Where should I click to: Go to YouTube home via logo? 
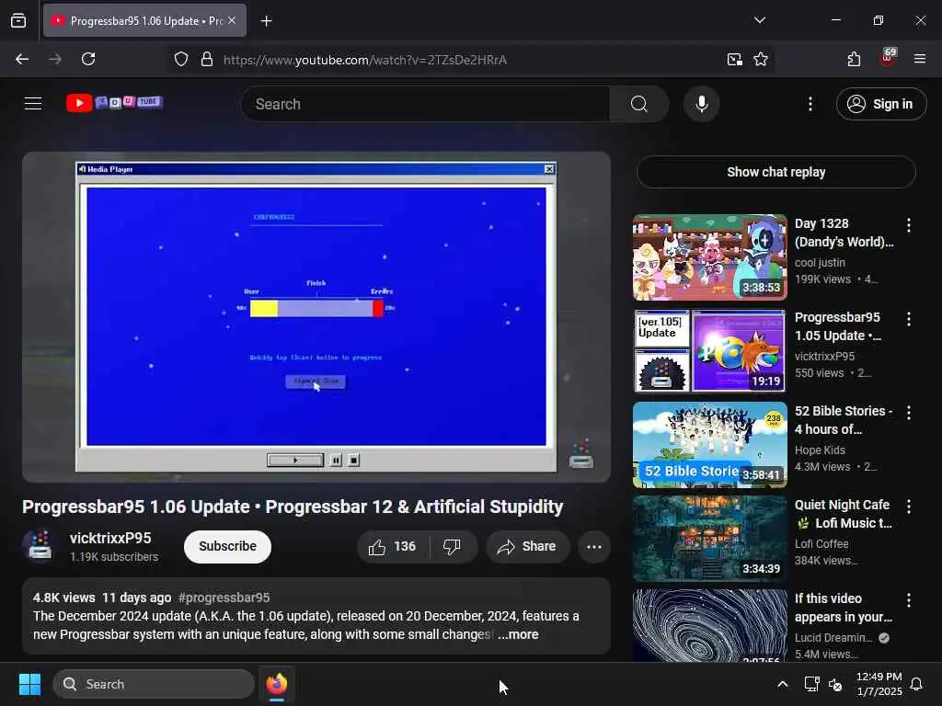point(114,103)
